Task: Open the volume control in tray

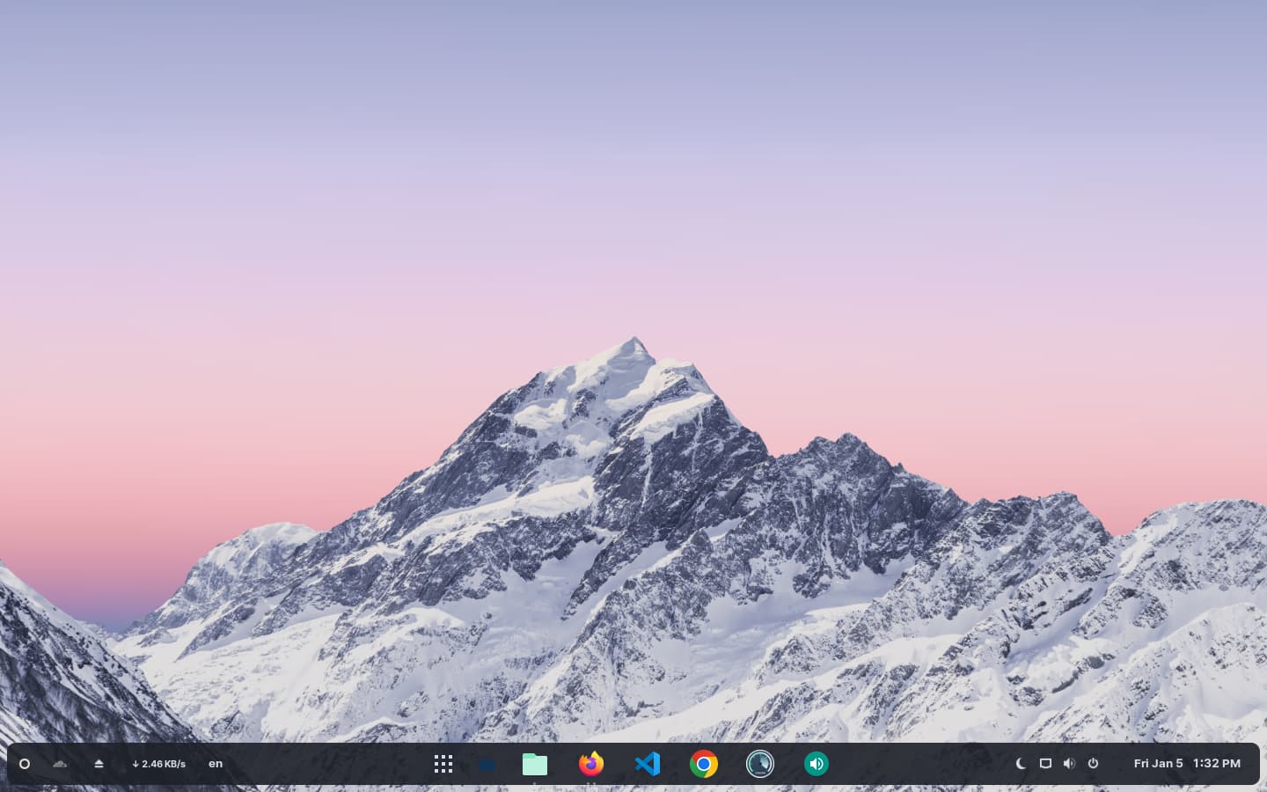Action: (1069, 764)
